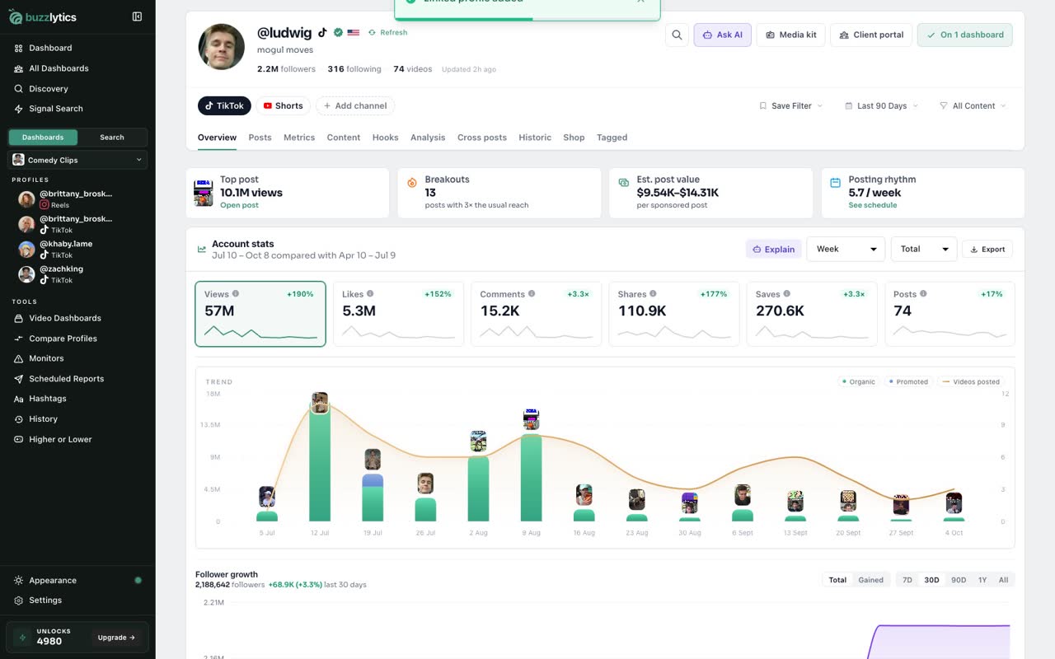Switch to the Hooks tab
Viewport: 1055px width, 659px height.
[x=385, y=138]
